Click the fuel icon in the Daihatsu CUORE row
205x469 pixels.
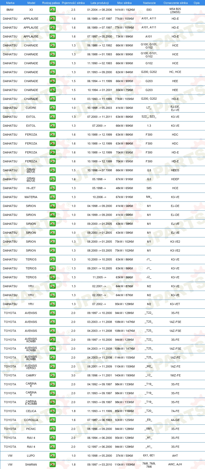tap(52, 108)
